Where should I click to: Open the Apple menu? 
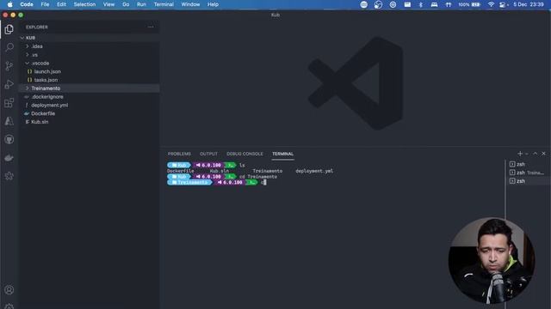tap(9, 4)
